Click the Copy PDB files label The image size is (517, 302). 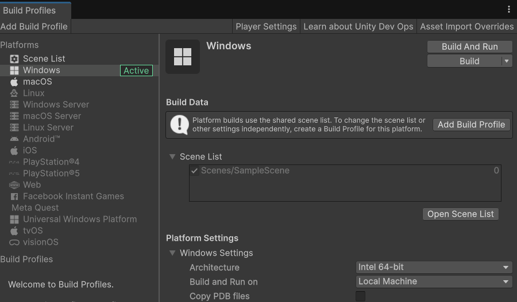(219, 296)
